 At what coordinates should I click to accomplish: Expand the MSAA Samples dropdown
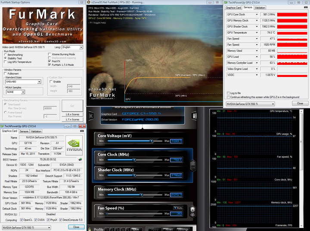click(x=23, y=92)
